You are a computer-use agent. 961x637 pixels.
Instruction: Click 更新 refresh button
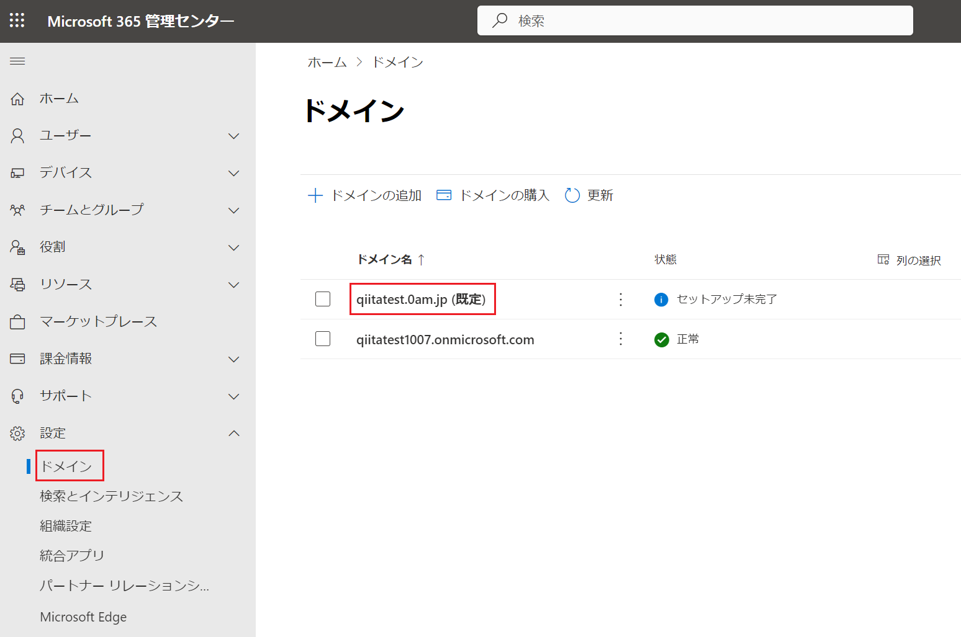tap(589, 195)
